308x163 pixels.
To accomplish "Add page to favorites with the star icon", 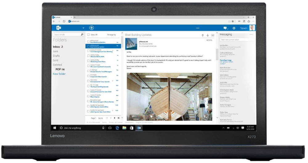I will pyautogui.click(x=233, y=21).
